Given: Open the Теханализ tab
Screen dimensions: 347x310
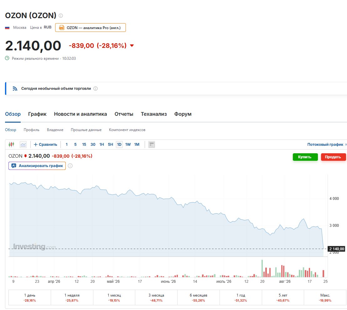Looking at the screenshot, I should tap(154, 114).
